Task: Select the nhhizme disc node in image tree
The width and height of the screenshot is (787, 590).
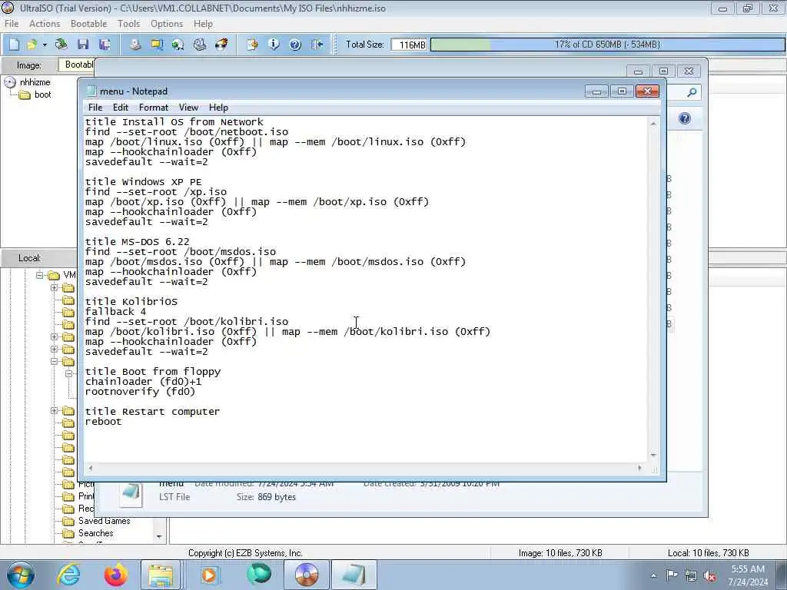Action: click(28, 82)
